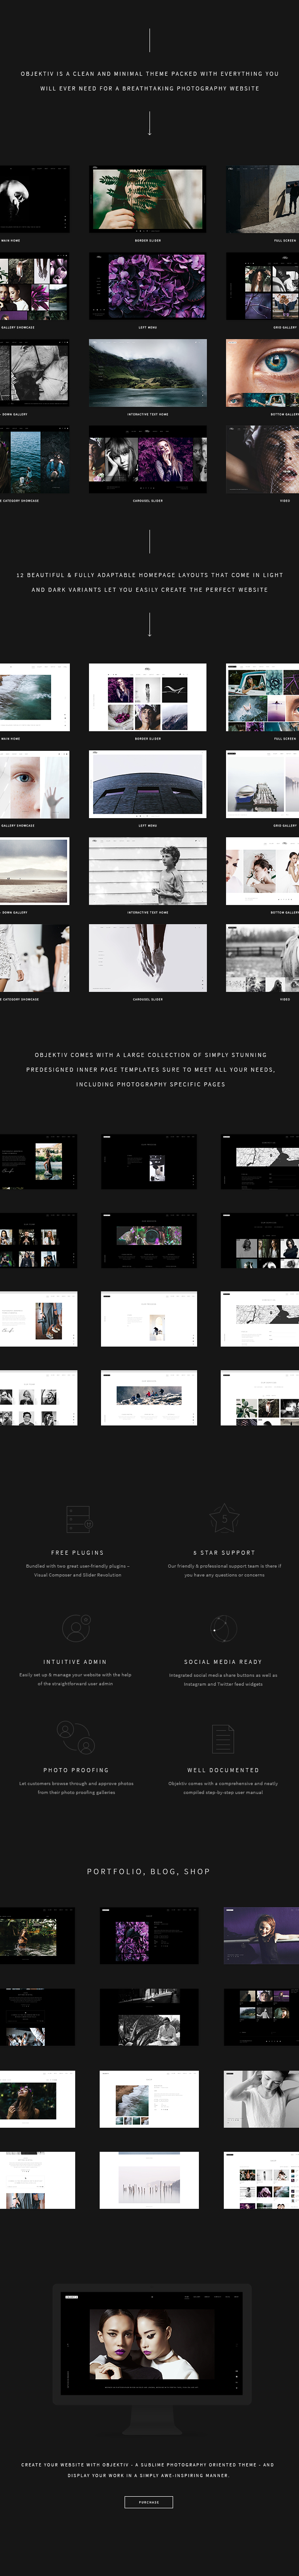299x2576 pixels.
Task: Open the light Down Gallery landscape thumbnail
Action: [x=35, y=872]
